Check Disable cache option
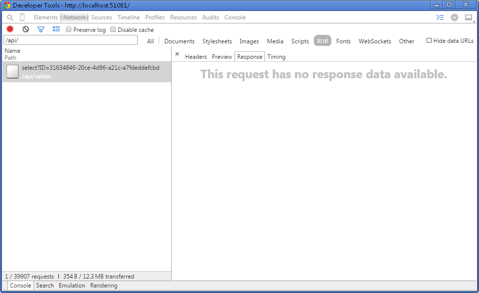 (113, 29)
